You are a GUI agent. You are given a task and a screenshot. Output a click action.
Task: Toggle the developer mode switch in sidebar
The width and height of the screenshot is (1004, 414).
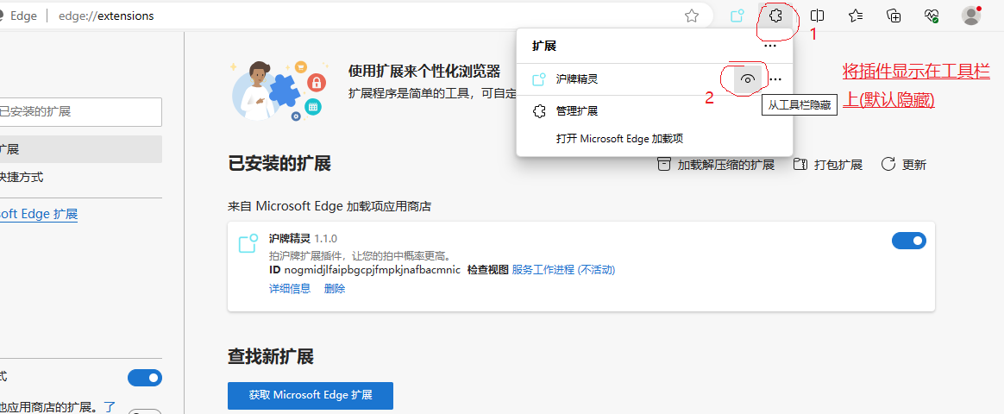pos(145,378)
